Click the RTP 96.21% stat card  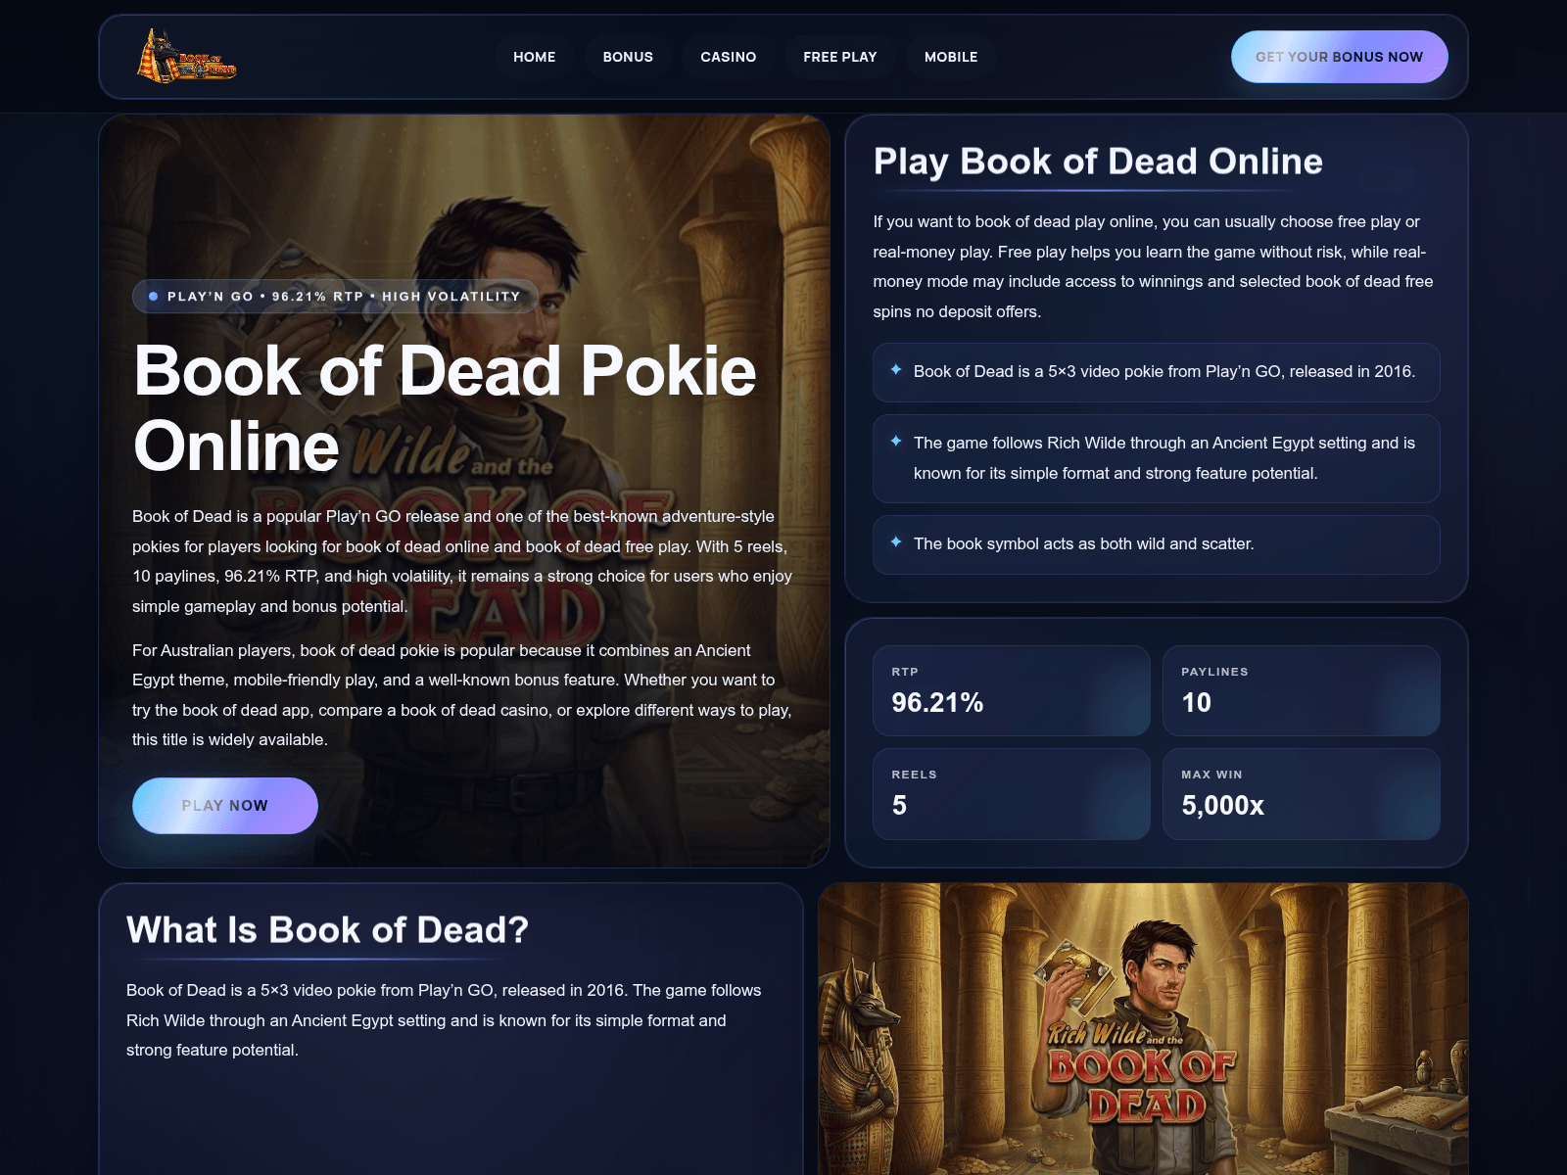click(1012, 690)
